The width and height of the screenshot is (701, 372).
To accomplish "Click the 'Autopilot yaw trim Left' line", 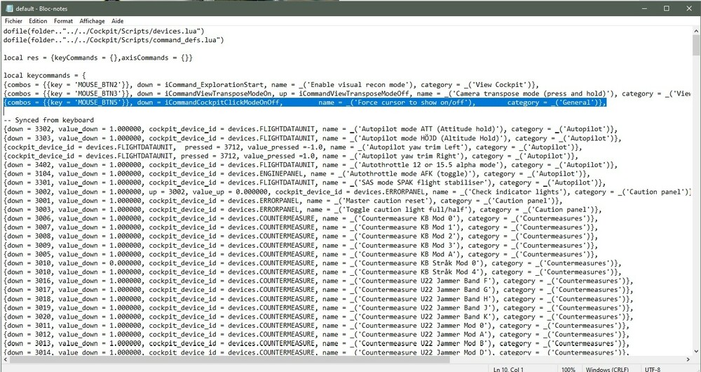I will point(293,147).
